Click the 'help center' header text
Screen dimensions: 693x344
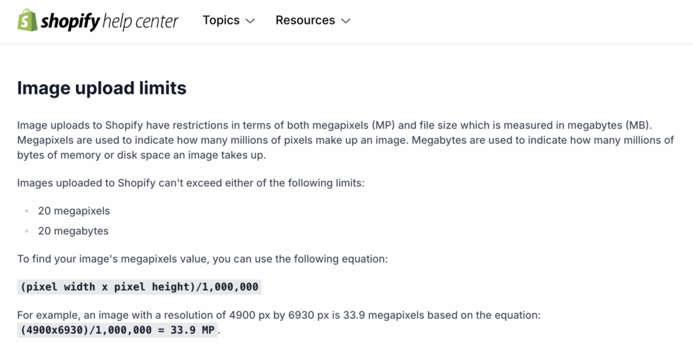(x=140, y=21)
